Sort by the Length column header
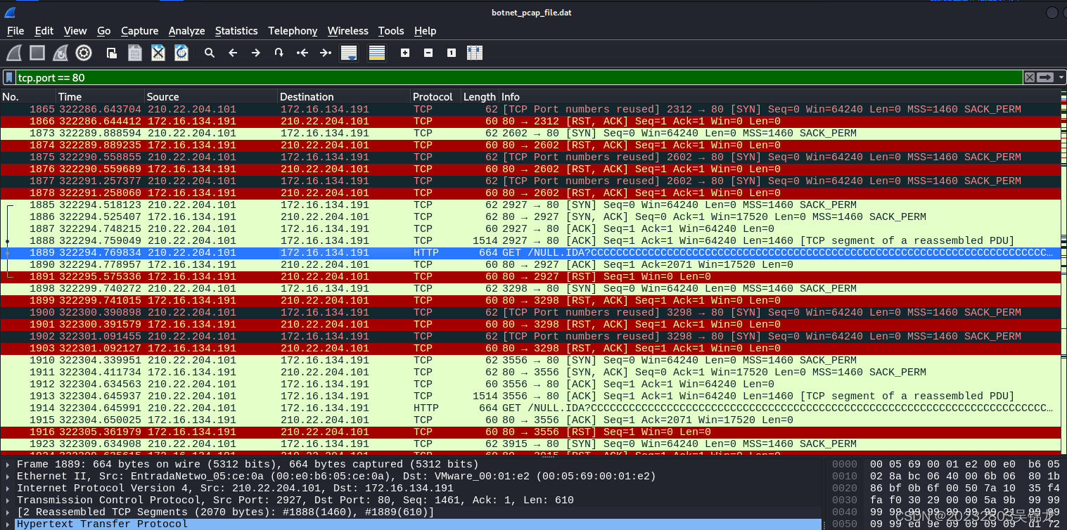The image size is (1067, 530). coord(480,97)
